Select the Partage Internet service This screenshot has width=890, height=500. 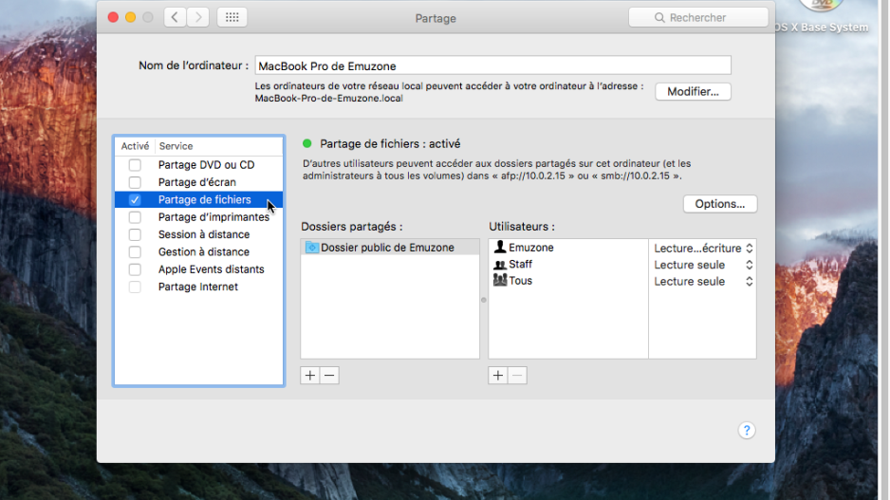[x=197, y=287]
